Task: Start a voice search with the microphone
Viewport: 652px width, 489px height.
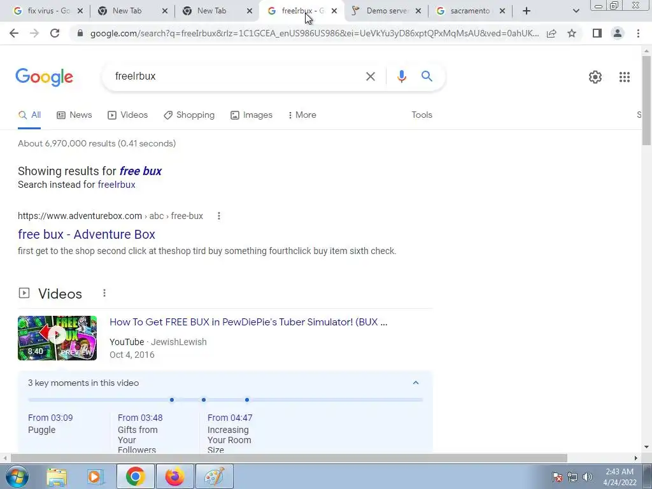Action: pyautogui.click(x=401, y=76)
